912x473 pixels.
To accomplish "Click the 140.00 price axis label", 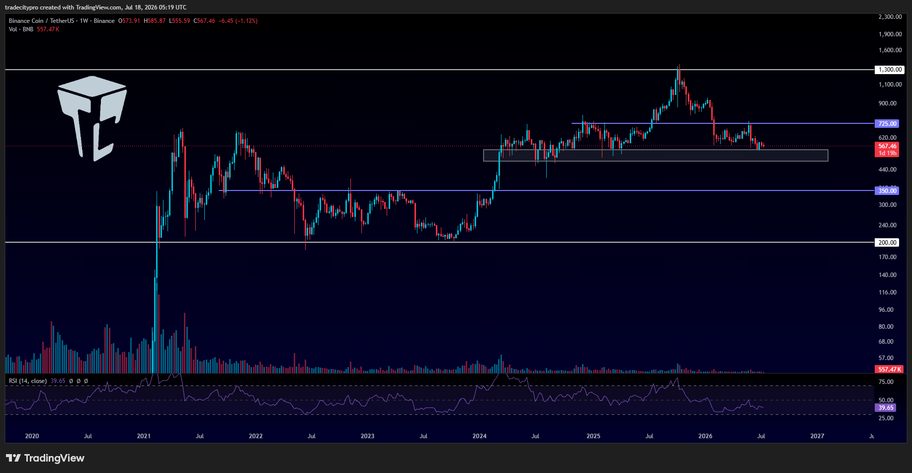I will point(888,275).
